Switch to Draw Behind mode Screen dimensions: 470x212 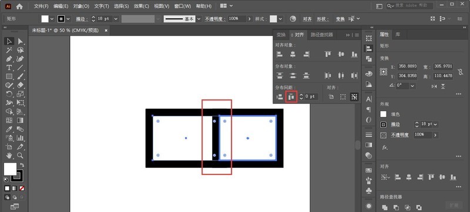14,197
